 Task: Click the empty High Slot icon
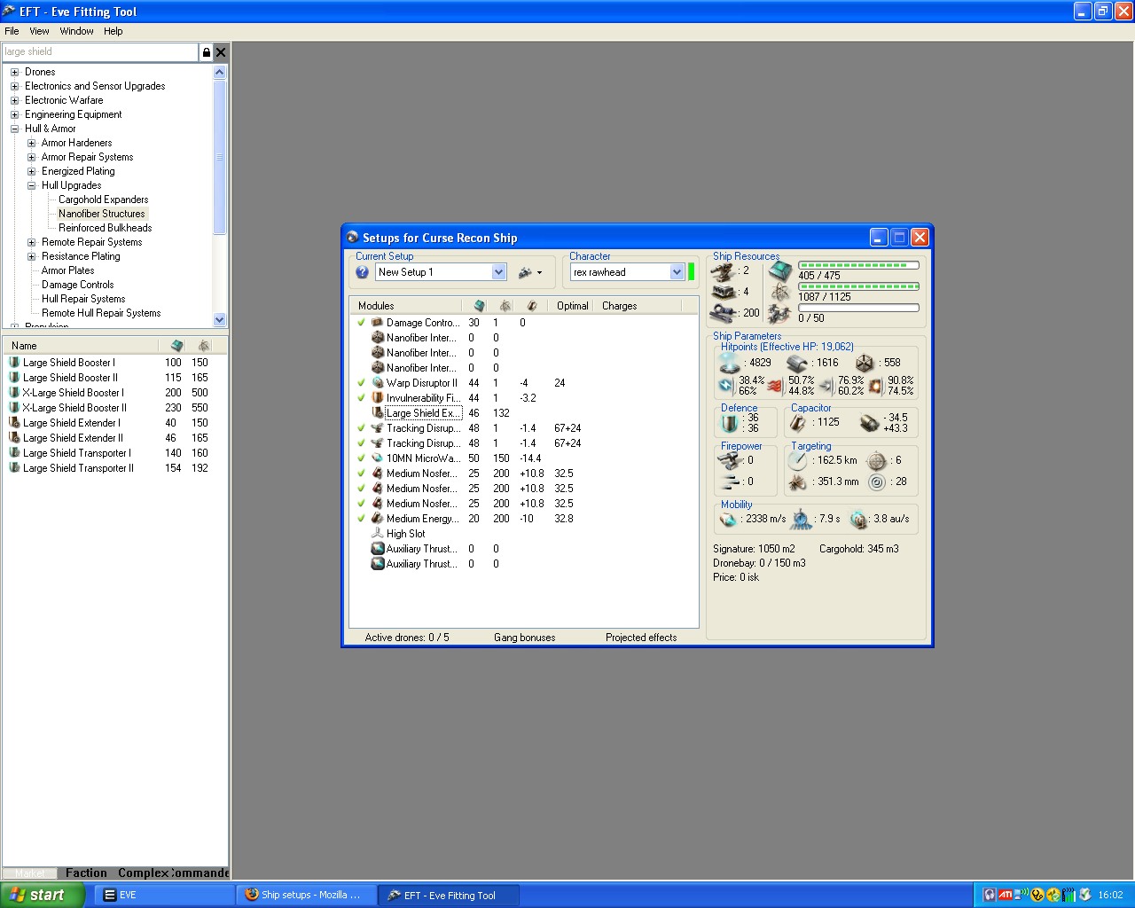[378, 534]
